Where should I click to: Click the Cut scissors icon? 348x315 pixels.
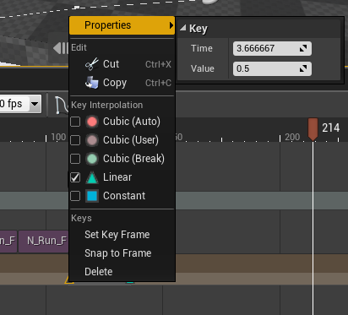click(92, 64)
